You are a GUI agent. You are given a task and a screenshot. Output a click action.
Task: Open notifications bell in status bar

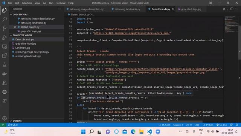pos(237,125)
